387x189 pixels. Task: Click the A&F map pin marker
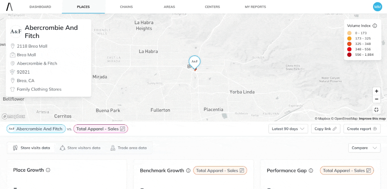pyautogui.click(x=194, y=62)
